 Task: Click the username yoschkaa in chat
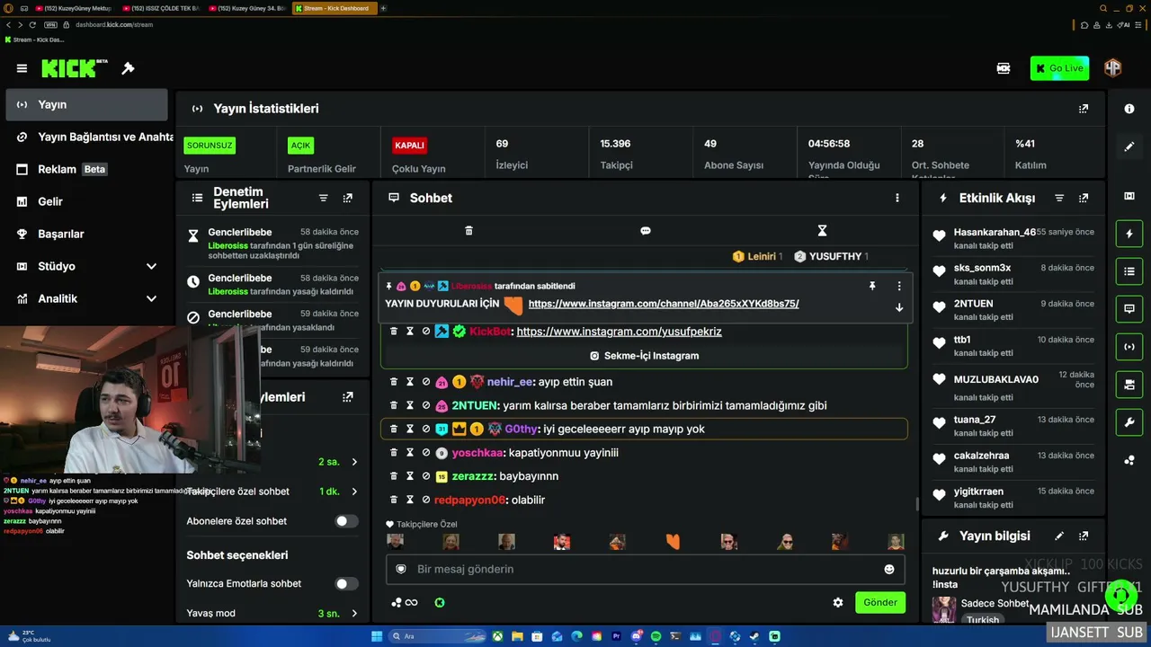pyautogui.click(x=477, y=453)
